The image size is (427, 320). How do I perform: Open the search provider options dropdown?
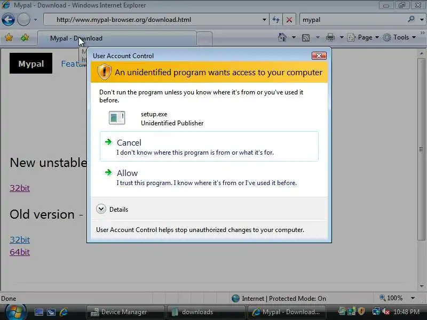tap(422, 20)
